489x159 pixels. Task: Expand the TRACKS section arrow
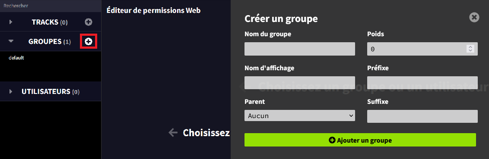(x=11, y=22)
